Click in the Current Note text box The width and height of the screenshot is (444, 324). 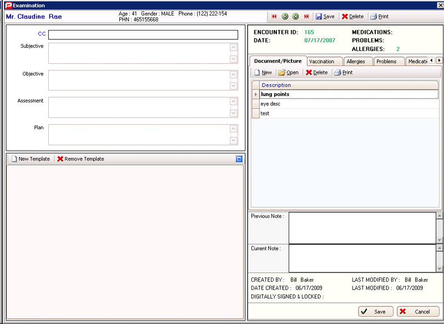(362, 259)
